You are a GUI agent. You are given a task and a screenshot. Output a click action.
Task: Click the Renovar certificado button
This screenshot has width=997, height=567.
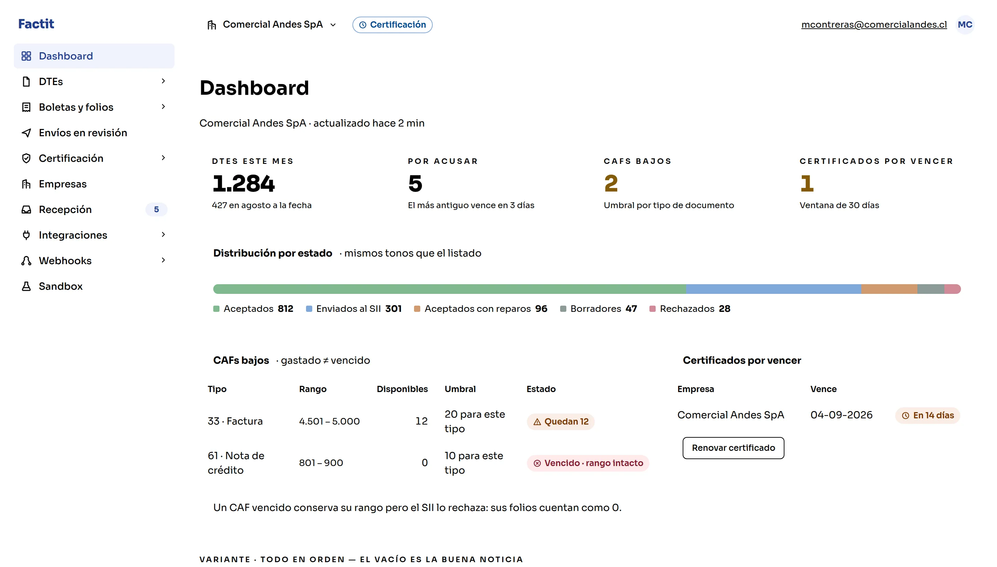tap(733, 448)
